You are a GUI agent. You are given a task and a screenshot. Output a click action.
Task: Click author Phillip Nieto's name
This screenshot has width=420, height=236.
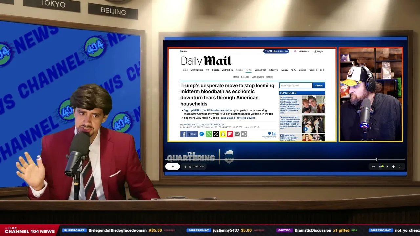click(190, 125)
